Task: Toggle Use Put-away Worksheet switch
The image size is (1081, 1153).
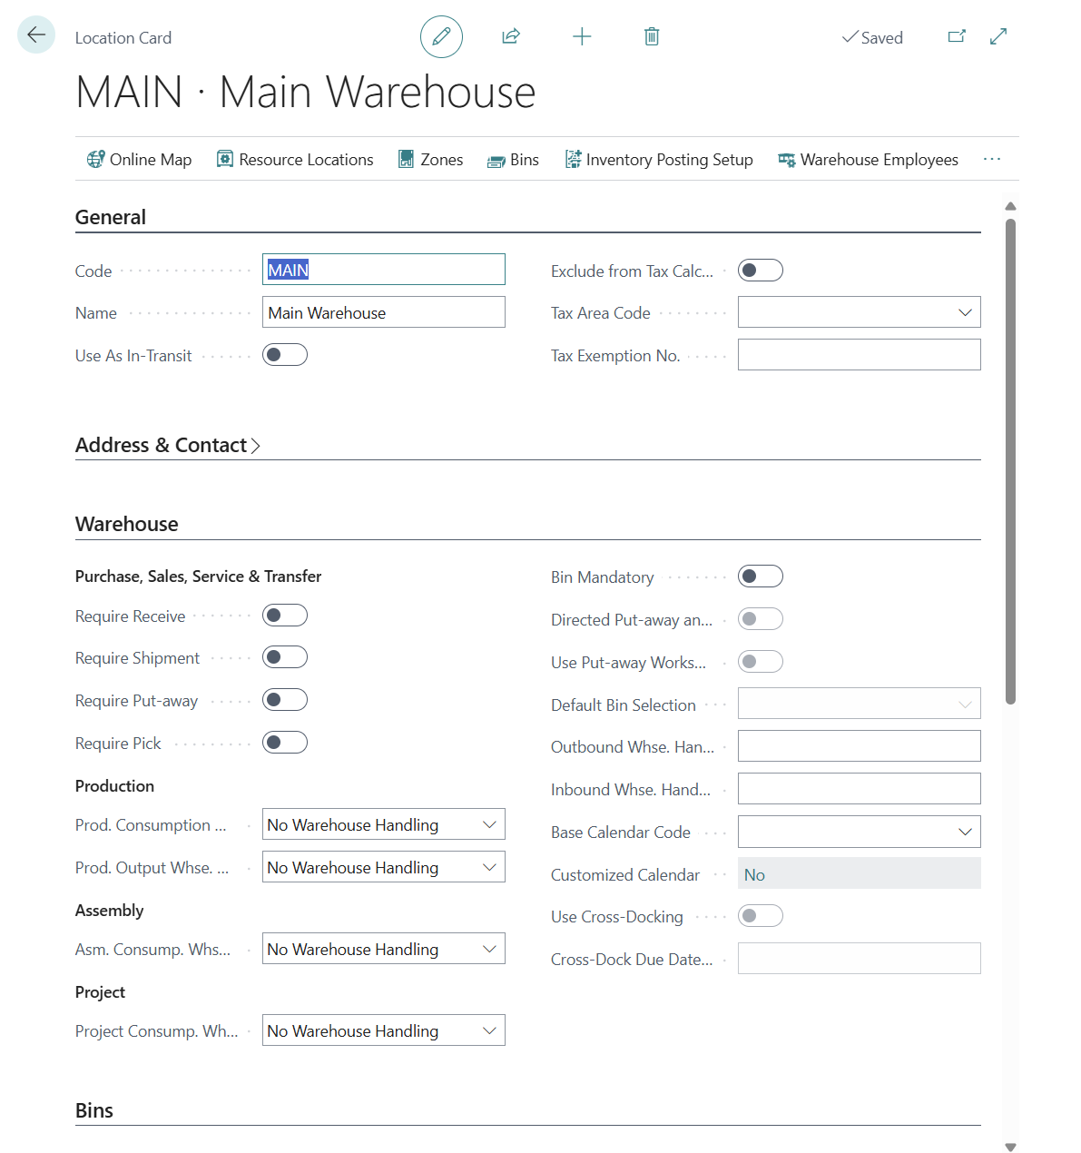Action: tap(761, 662)
